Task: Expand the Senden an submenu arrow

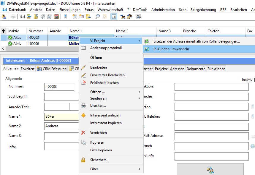Action: click(x=139, y=98)
